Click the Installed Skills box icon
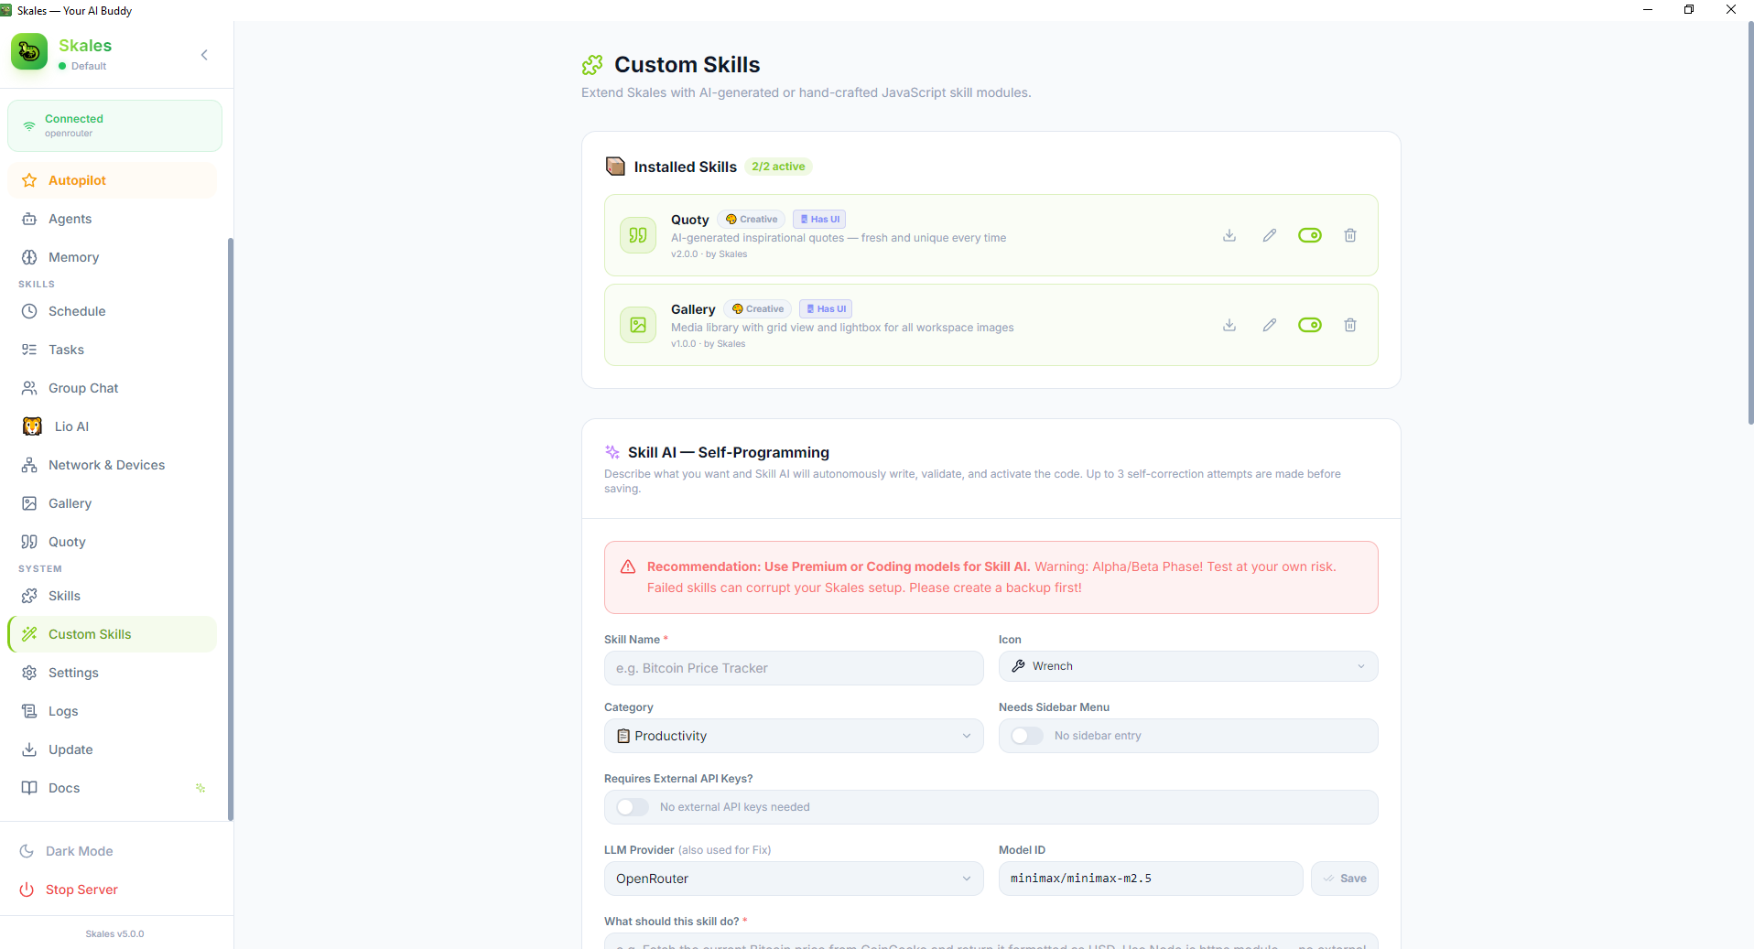 pyautogui.click(x=615, y=167)
